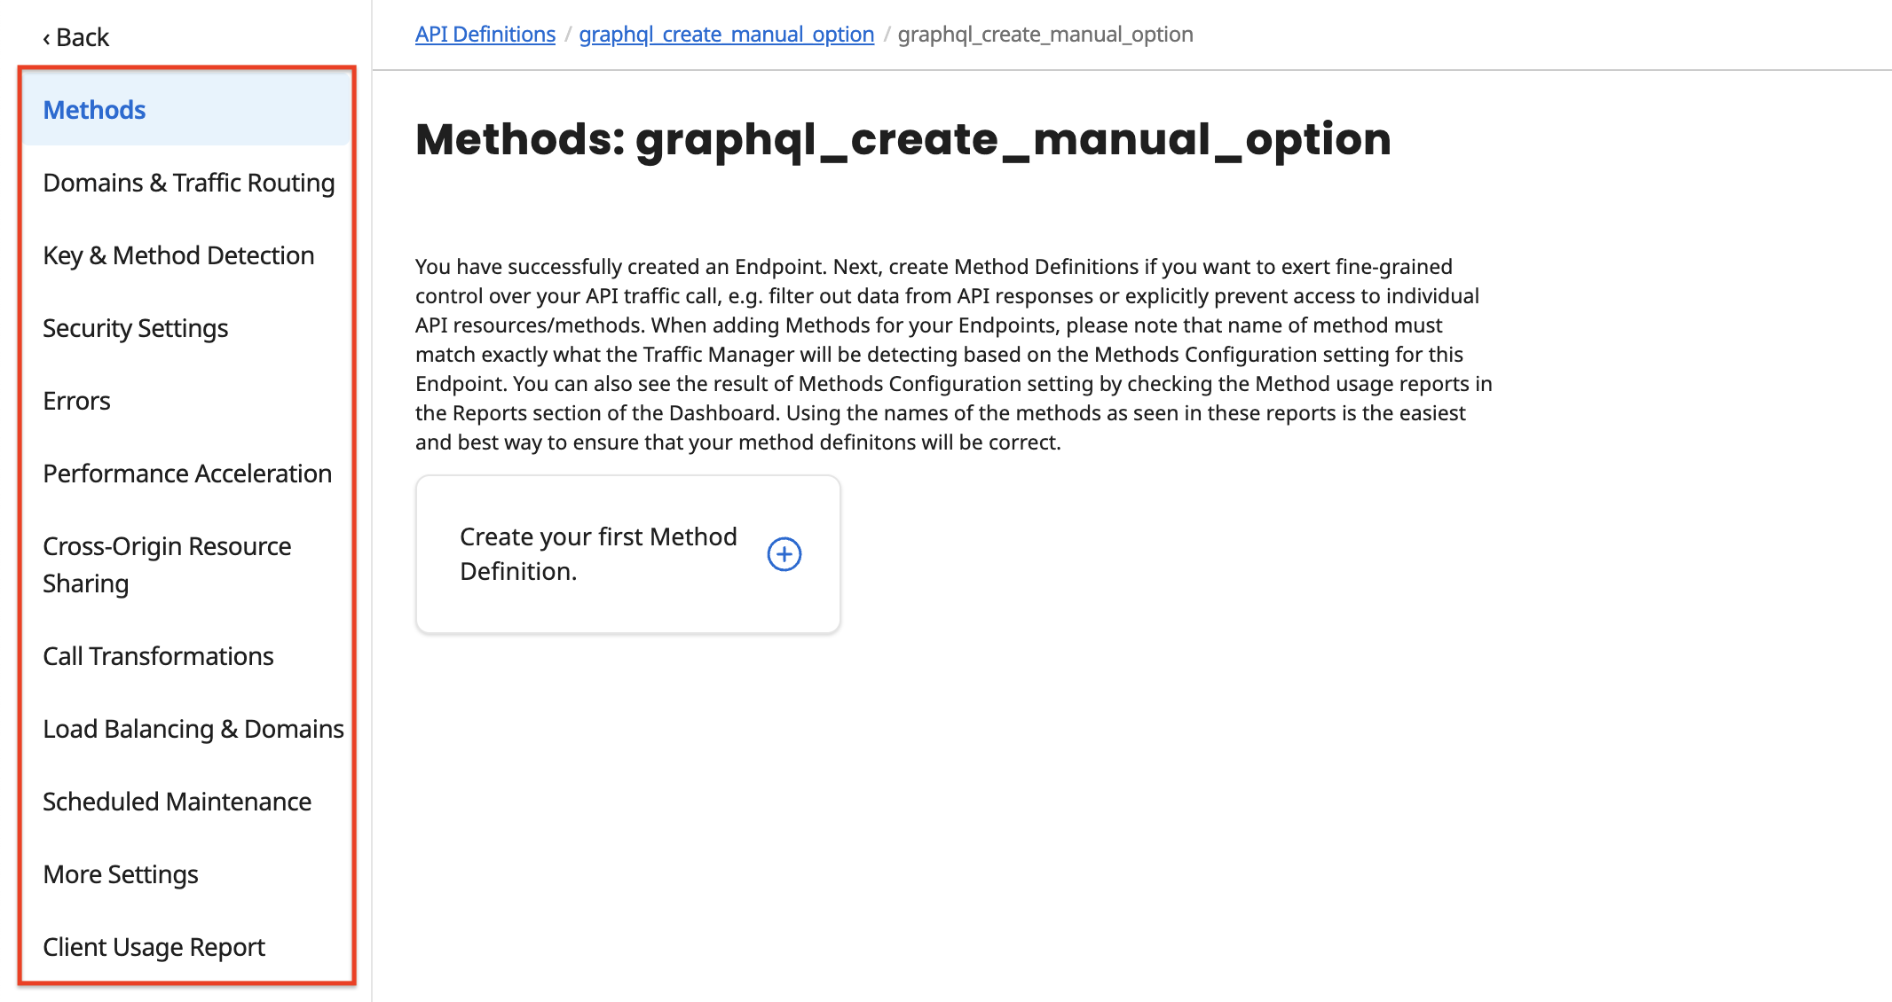
Task: Click the plus icon to add Method
Action: 784,554
